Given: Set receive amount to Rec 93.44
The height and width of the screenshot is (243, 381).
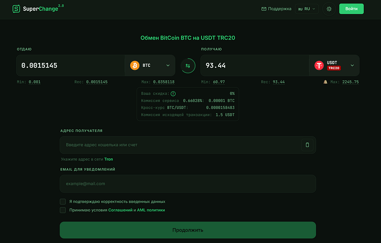Looking at the screenshot, I should (x=279, y=82).
